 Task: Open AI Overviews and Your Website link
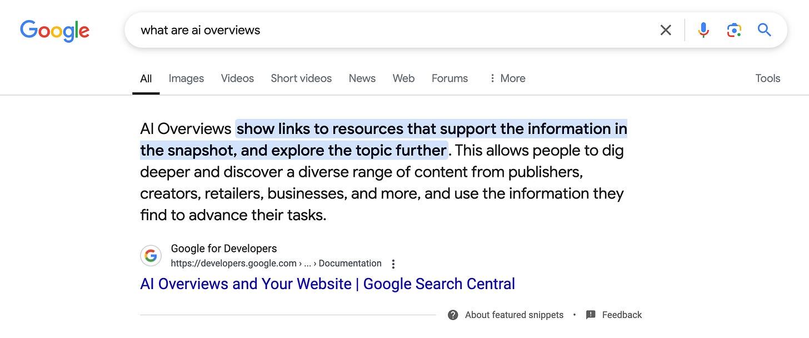click(x=328, y=284)
